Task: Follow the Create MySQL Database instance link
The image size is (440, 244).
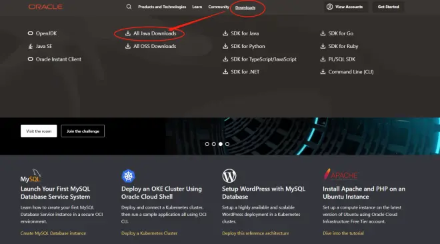Action: pos(53,233)
